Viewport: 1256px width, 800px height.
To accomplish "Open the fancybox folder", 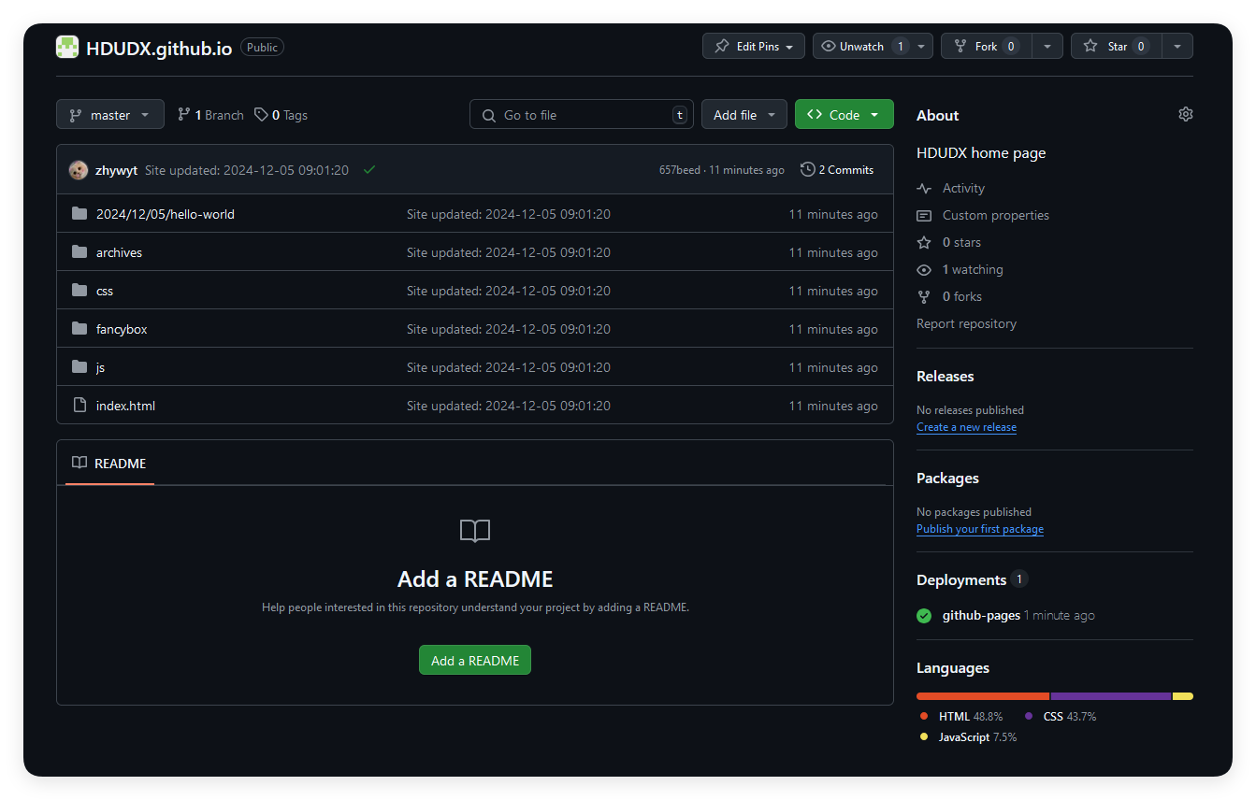I will [x=122, y=329].
